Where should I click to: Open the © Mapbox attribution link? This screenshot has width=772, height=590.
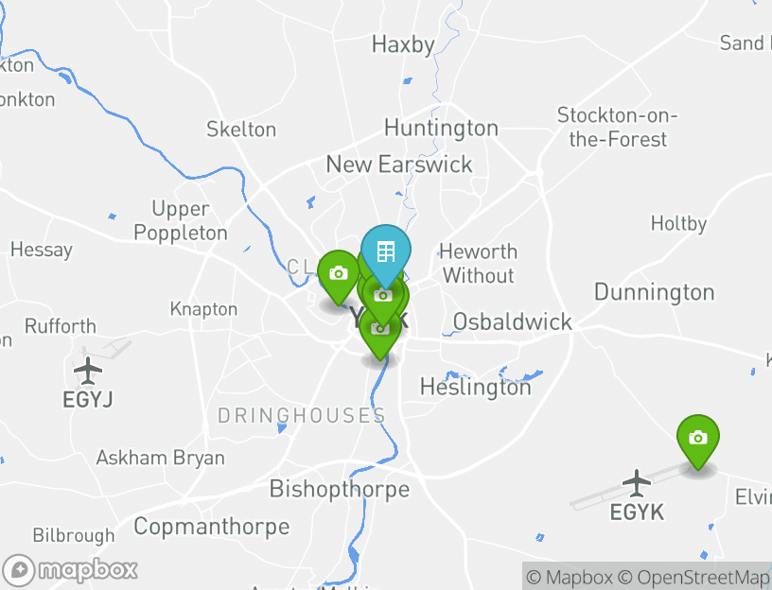point(570,577)
